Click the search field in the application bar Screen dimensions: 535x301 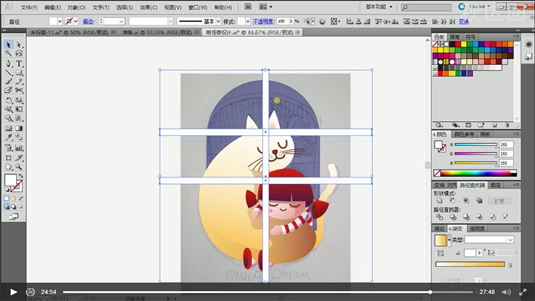426,7
